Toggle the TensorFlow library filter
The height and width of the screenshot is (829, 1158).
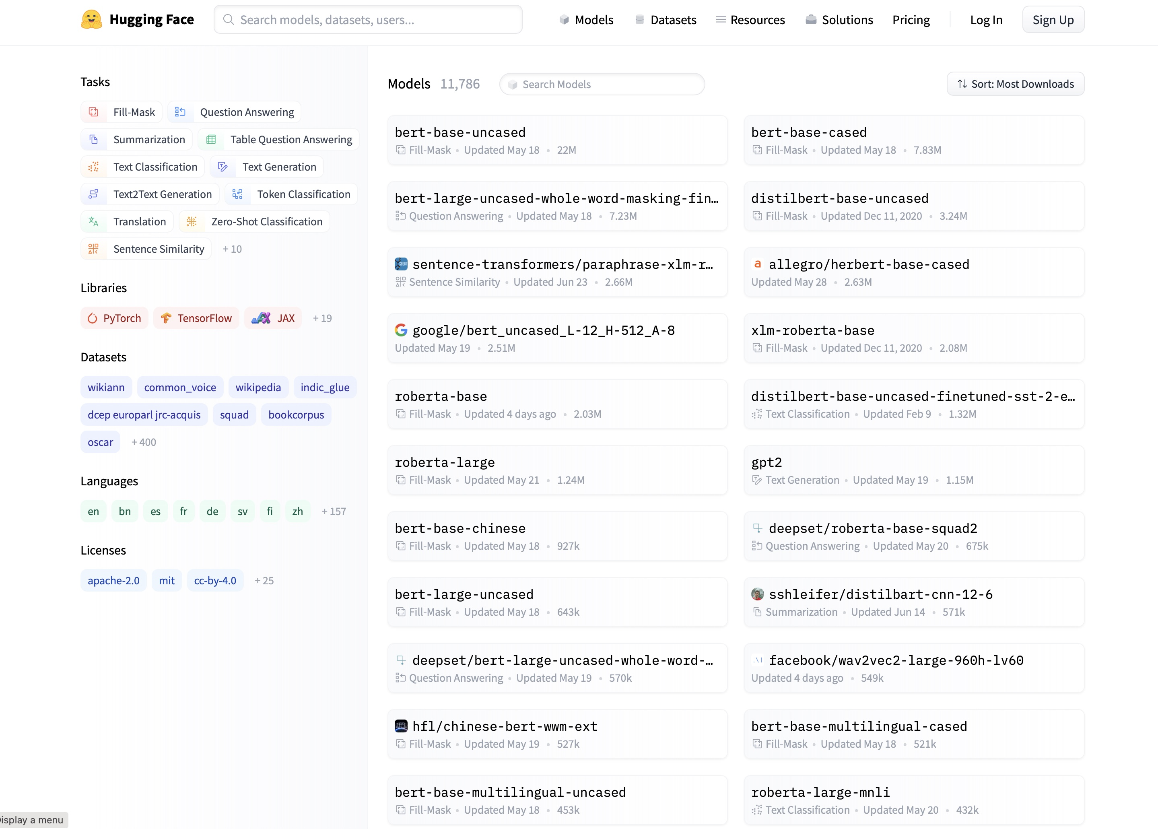pos(196,318)
